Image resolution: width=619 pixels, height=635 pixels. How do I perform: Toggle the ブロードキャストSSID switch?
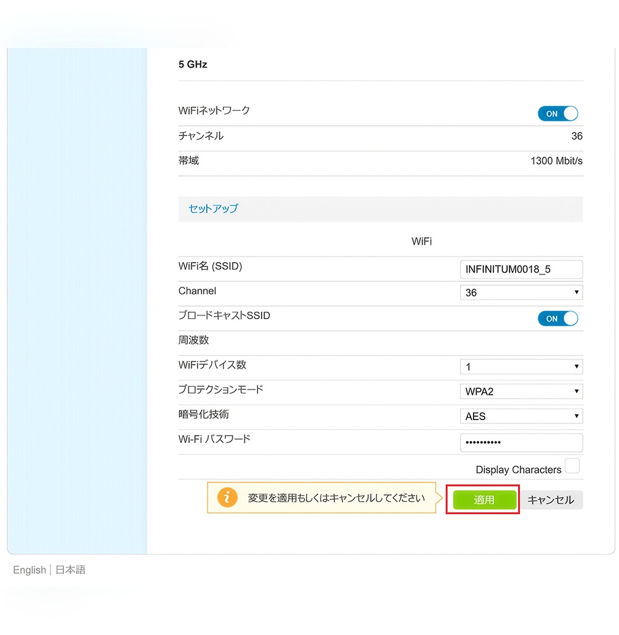click(x=558, y=318)
